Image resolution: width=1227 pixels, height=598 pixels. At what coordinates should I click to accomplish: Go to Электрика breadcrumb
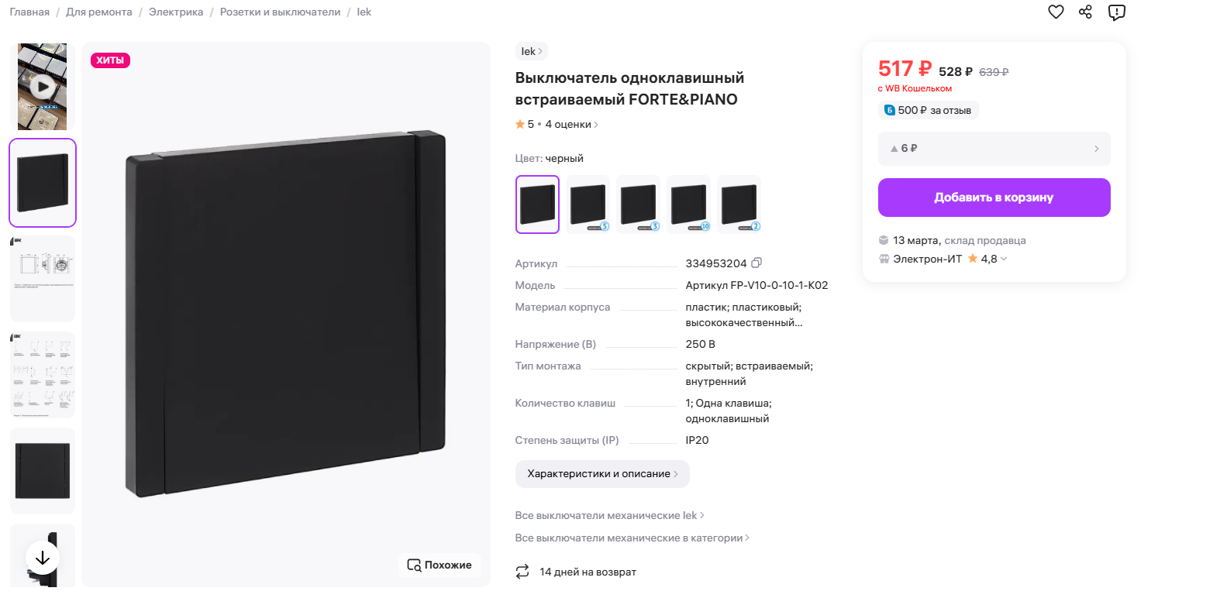pos(176,12)
